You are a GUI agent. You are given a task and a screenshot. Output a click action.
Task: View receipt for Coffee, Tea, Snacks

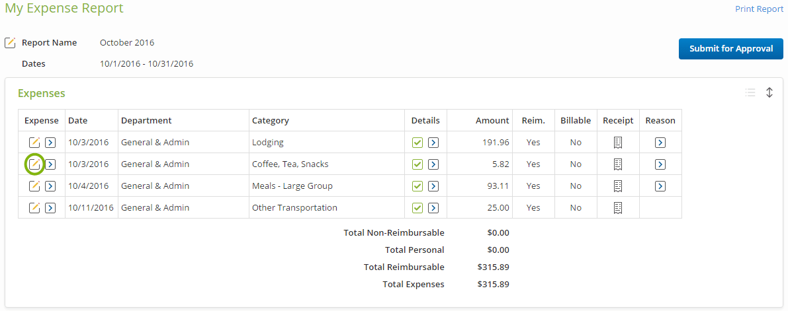[x=618, y=164]
